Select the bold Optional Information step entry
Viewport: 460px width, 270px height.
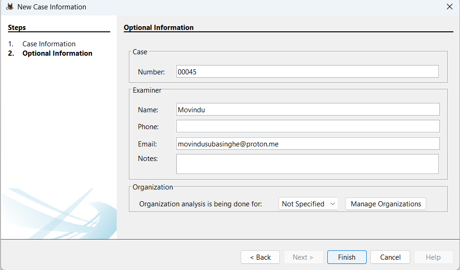coord(57,53)
